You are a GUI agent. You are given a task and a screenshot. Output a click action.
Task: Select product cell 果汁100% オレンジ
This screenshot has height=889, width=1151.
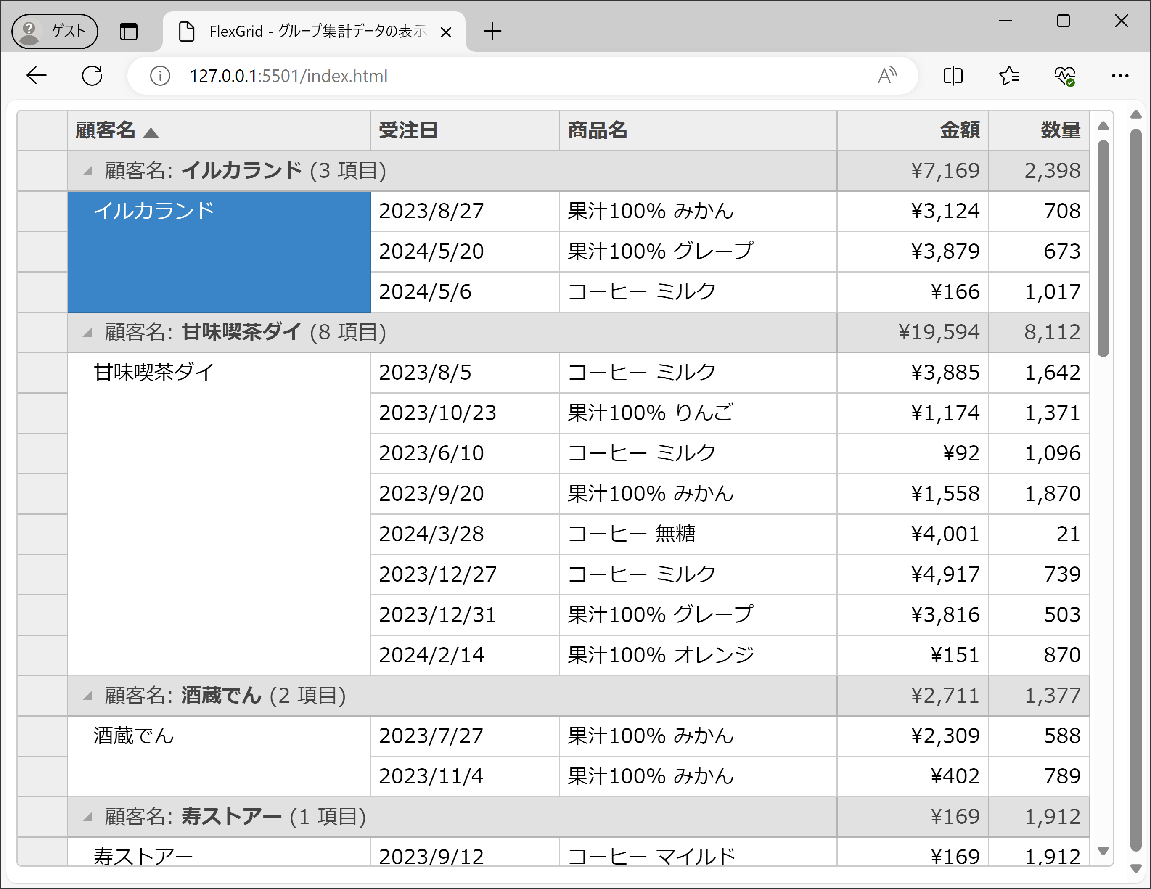click(x=698, y=655)
